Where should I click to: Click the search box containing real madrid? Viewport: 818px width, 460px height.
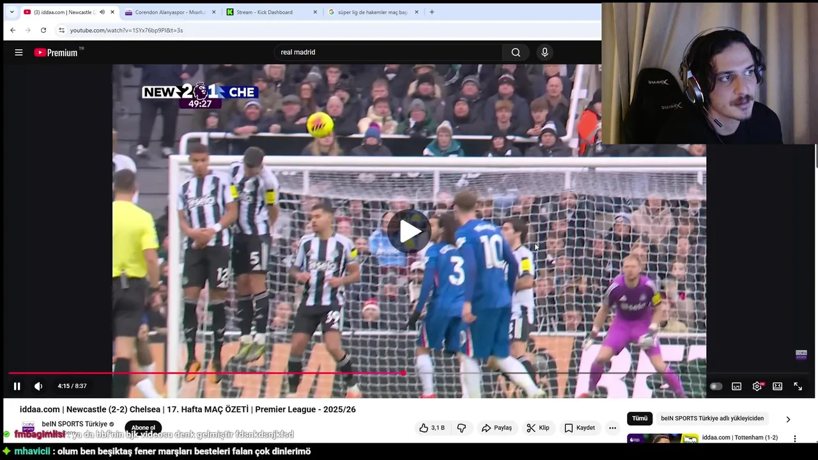tap(390, 52)
